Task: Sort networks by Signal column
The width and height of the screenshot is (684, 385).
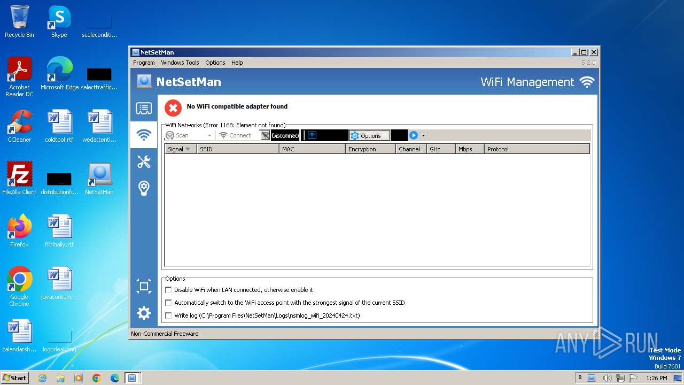Action: [x=181, y=149]
